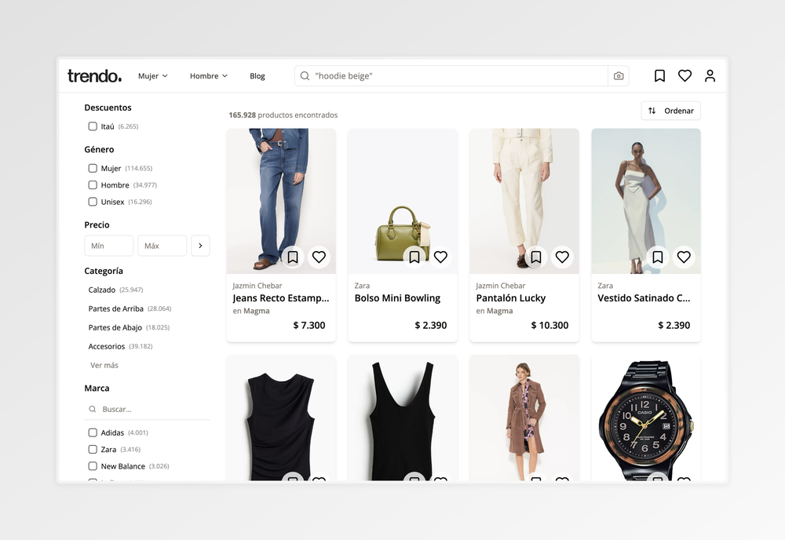Image resolution: width=785 pixels, height=540 pixels.
Task: Like the Vestido Satinado product
Action: (x=684, y=257)
